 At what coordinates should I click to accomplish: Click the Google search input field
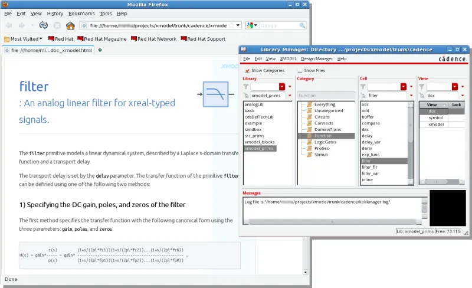(x=278, y=25)
